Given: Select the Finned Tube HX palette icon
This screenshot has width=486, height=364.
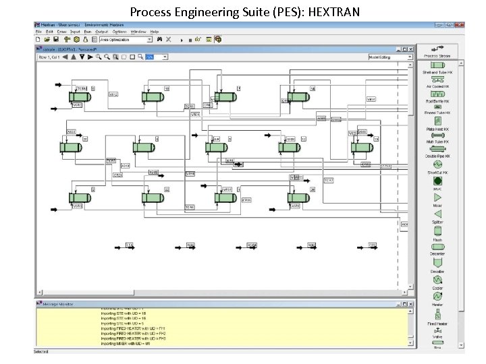Looking at the screenshot, I should tap(437, 107).
